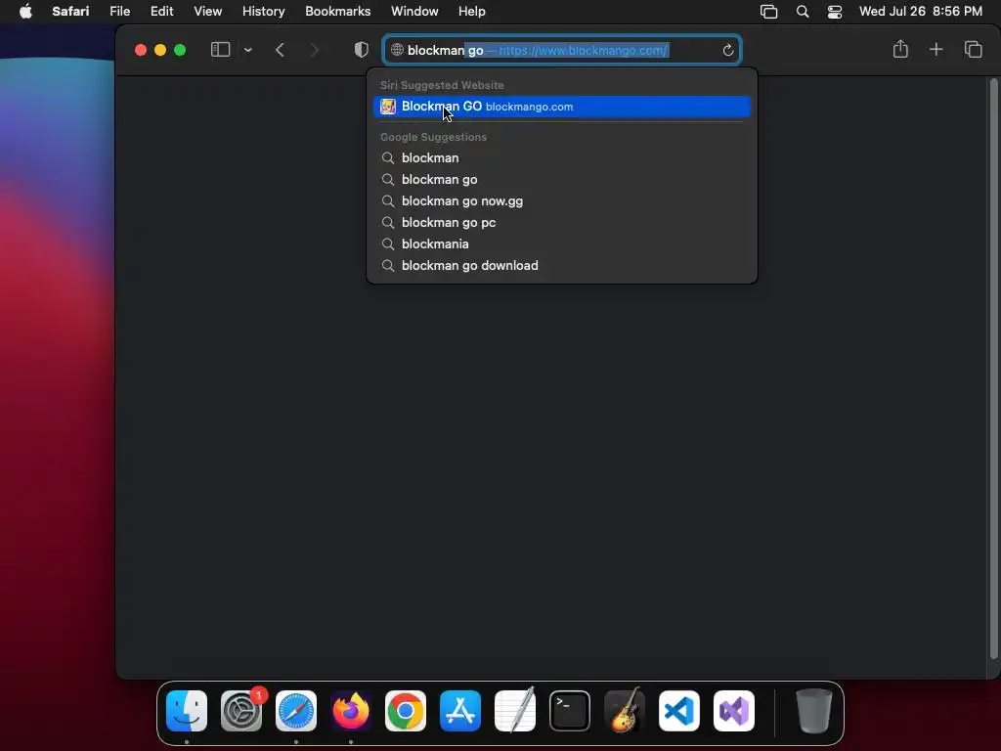Open Visual Studio from the Dock
Viewport: 1001px width, 751px height.
pos(734,711)
